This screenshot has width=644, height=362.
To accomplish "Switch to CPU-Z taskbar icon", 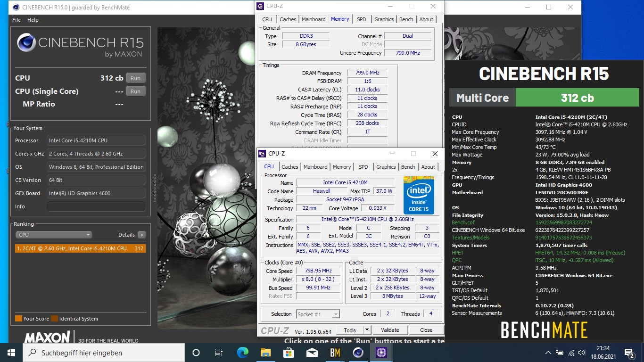I will [381, 353].
